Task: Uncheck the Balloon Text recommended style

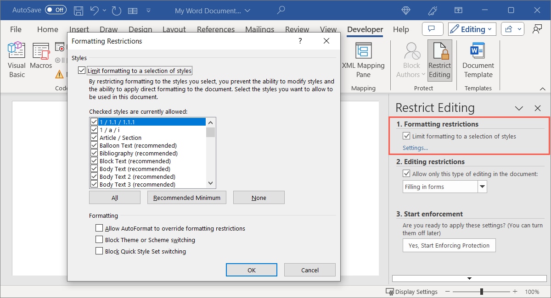Action: point(94,145)
